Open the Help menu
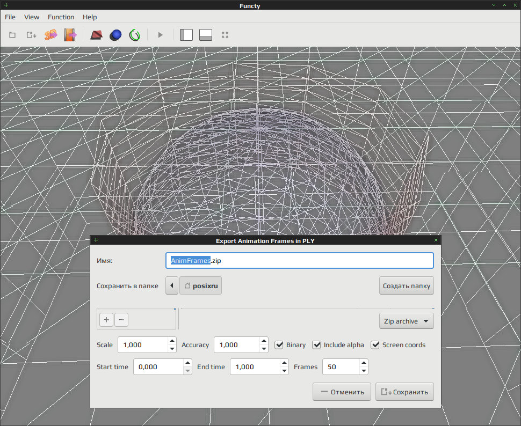Screen dimensions: 521x426 (90, 17)
